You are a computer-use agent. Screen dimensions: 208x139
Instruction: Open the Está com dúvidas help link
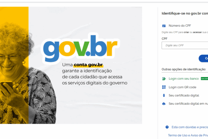(190, 127)
